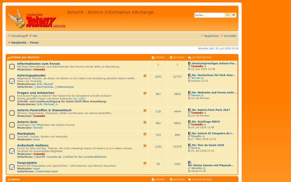291x182 pixels.
Task: View moderator Maulaf's profile
Action: [48, 84]
